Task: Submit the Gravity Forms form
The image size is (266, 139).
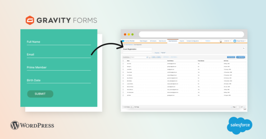Action: coord(40,94)
